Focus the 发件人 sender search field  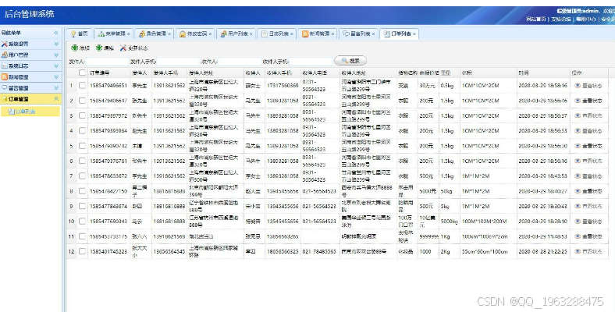pyautogui.click(x=107, y=62)
